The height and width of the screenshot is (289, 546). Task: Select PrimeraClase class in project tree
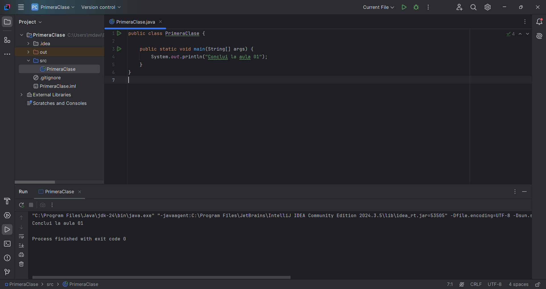[59, 69]
